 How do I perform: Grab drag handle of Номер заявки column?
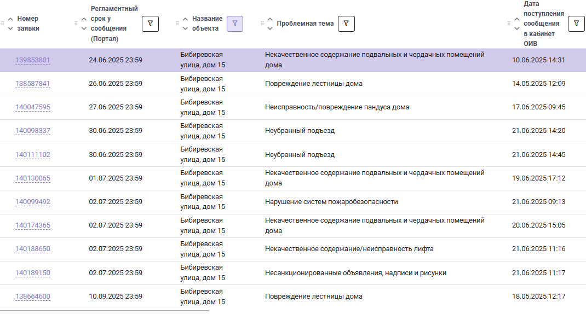pos(3,24)
